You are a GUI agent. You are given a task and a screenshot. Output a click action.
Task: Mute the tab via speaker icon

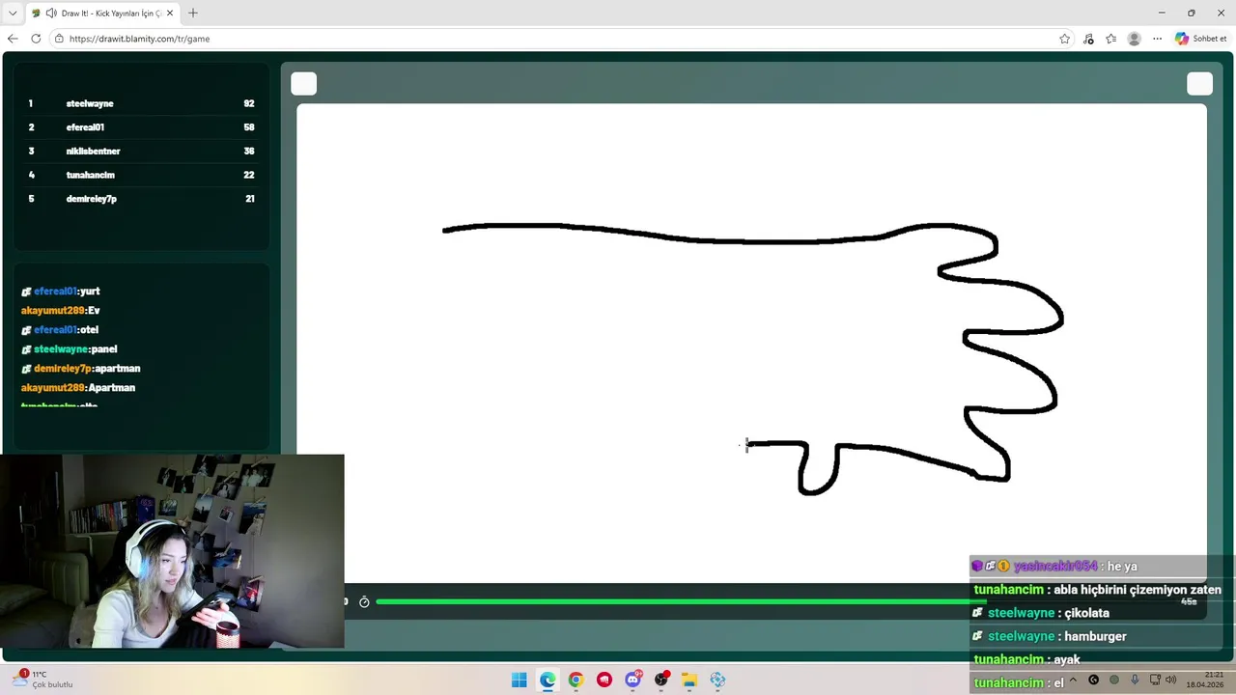51,14
